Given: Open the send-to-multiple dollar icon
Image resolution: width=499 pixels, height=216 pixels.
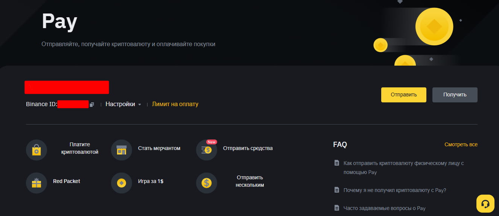Looking at the screenshot, I should pyautogui.click(x=207, y=183).
